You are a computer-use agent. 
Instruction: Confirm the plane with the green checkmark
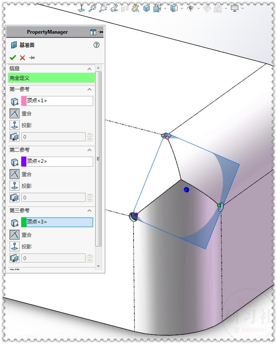[13, 58]
